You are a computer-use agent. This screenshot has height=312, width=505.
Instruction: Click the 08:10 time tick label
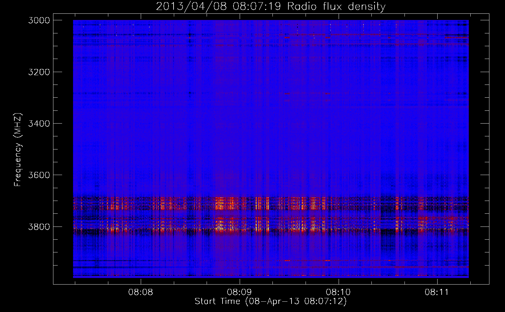coord(338,292)
